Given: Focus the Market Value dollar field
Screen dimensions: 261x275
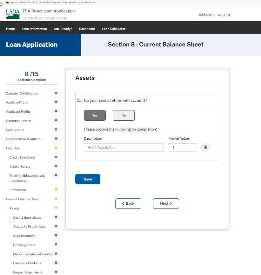Looking at the screenshot, I should [x=182, y=148].
